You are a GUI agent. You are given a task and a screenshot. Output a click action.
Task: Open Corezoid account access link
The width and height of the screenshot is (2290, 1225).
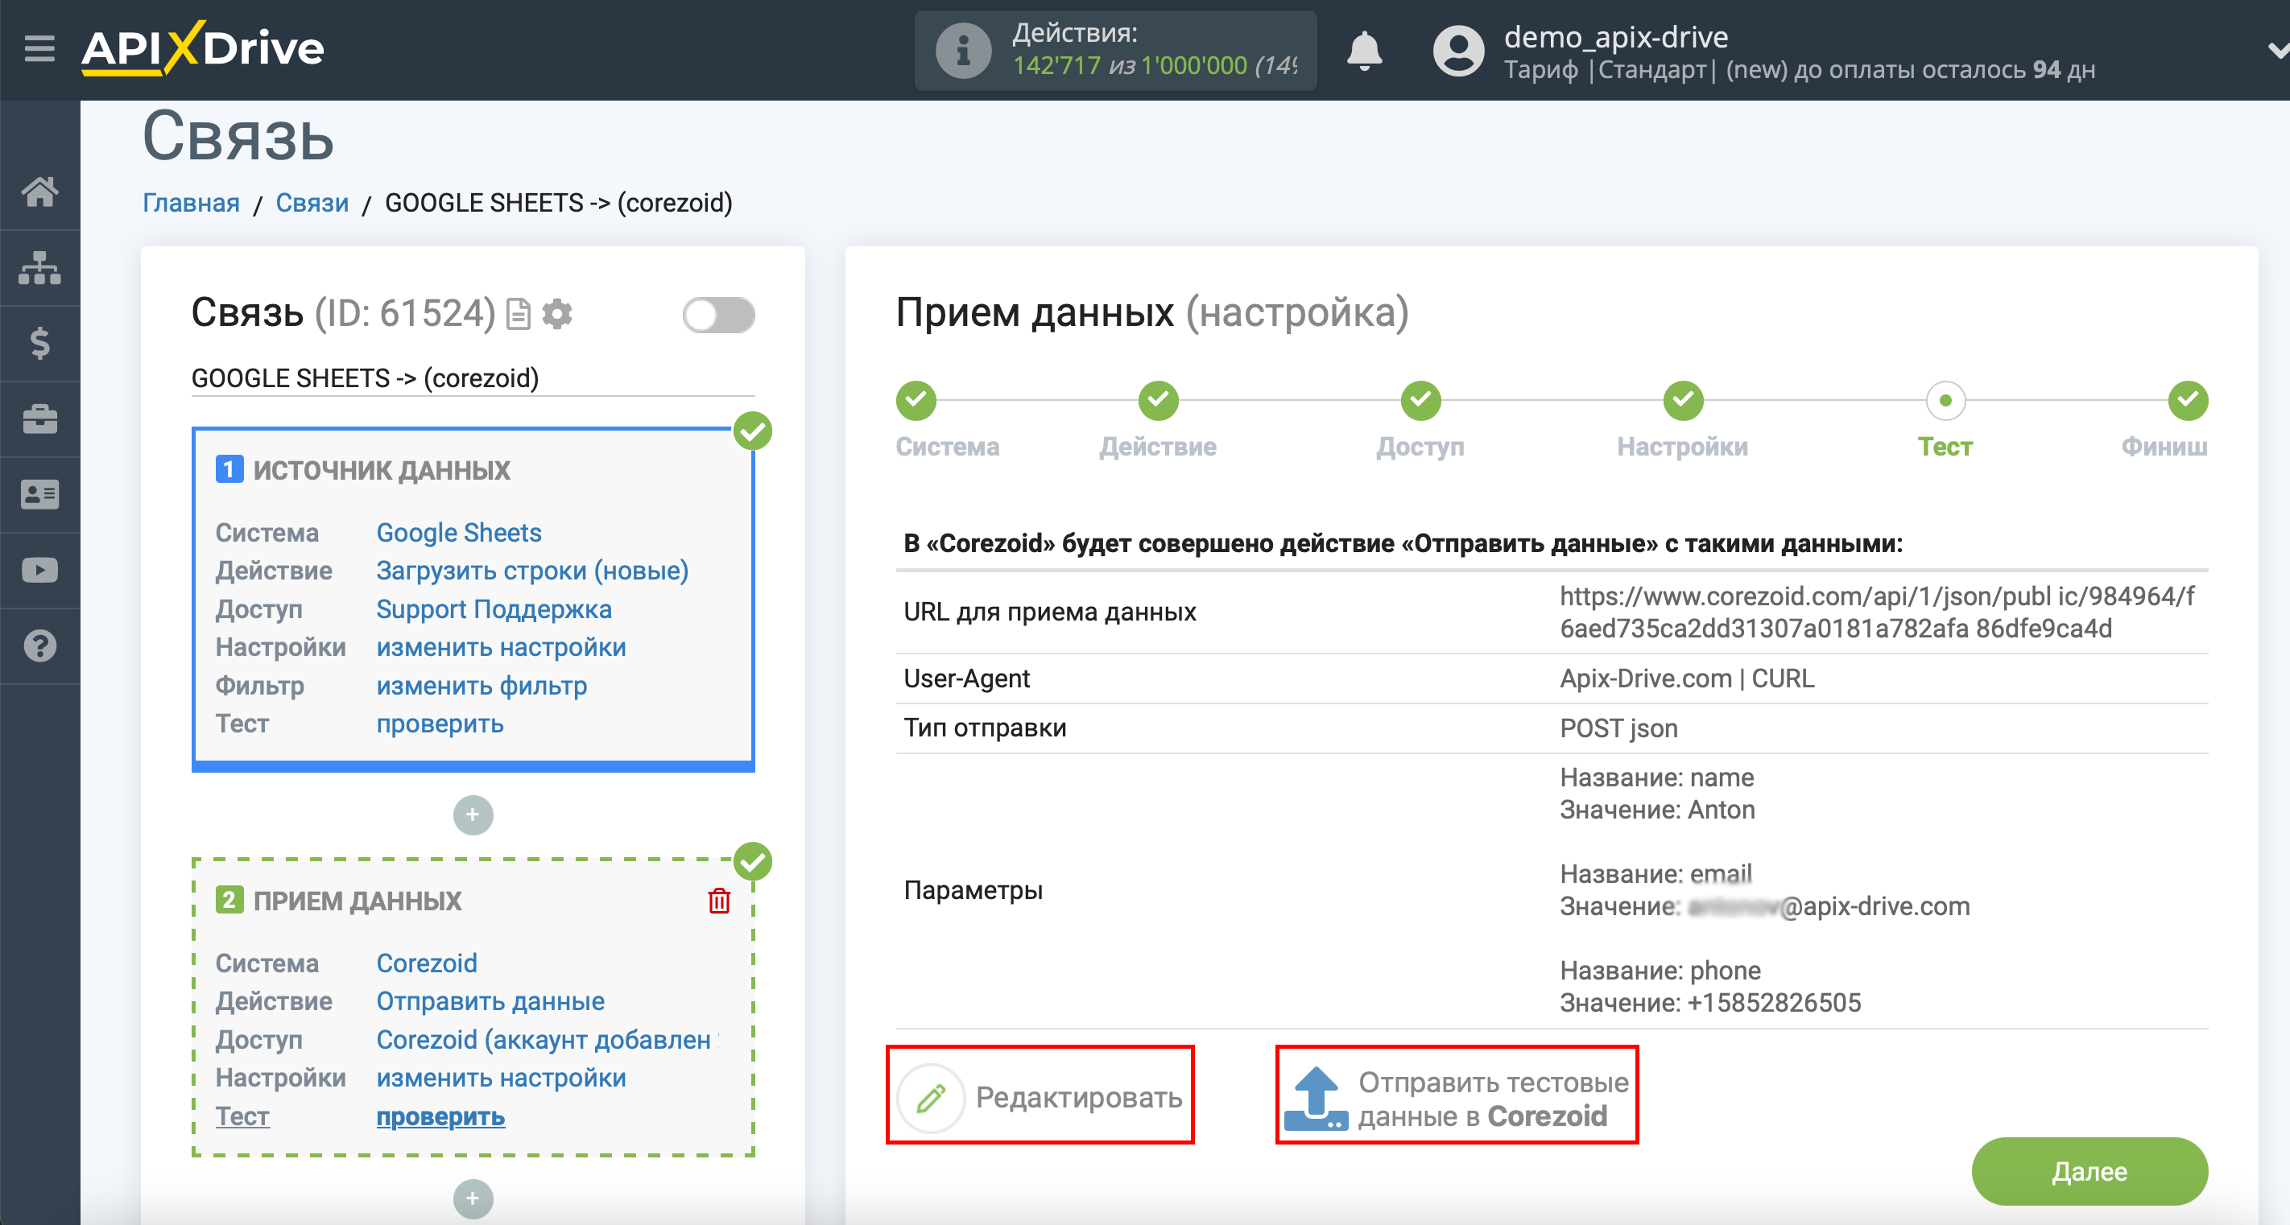click(547, 1039)
